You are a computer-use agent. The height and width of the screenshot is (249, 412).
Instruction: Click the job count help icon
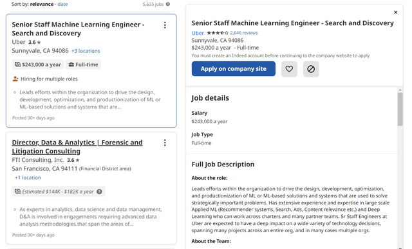click(x=168, y=5)
